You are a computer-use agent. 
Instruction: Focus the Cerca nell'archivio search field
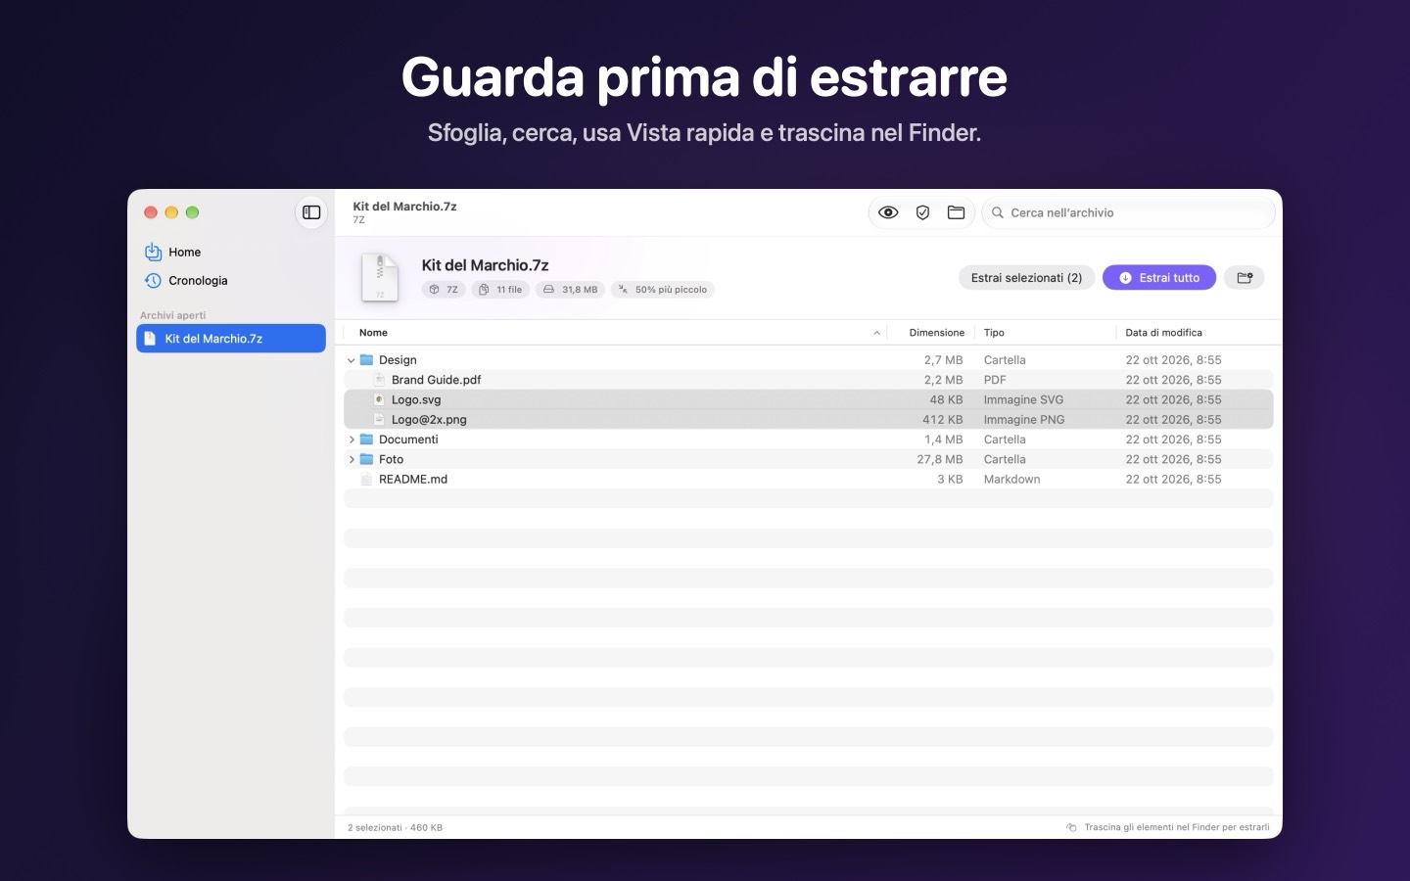[x=1128, y=212]
